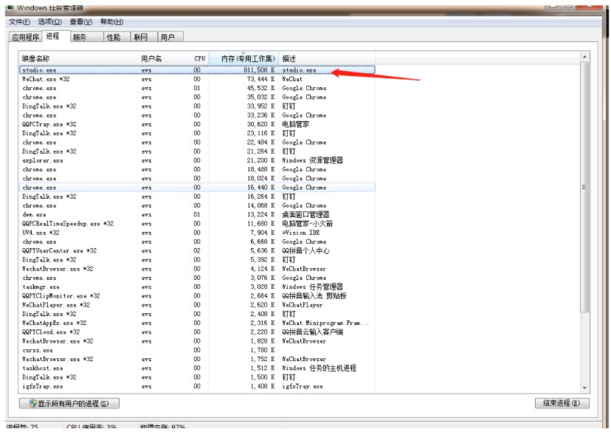
Task: Click the 结束进程(E) button
Action: [562, 403]
